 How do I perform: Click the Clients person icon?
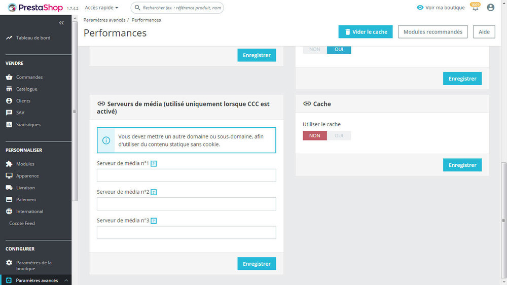(x=9, y=101)
